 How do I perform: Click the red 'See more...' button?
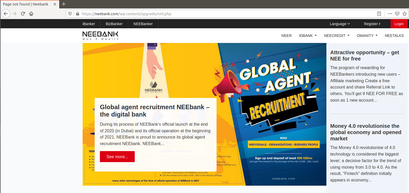point(117,157)
